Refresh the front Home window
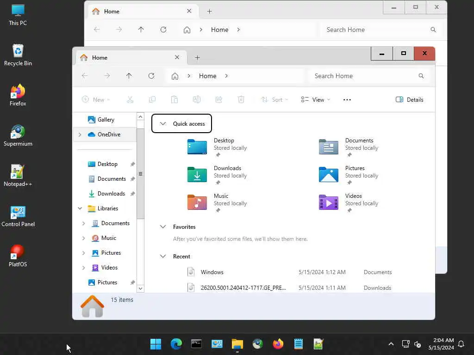 (151, 76)
